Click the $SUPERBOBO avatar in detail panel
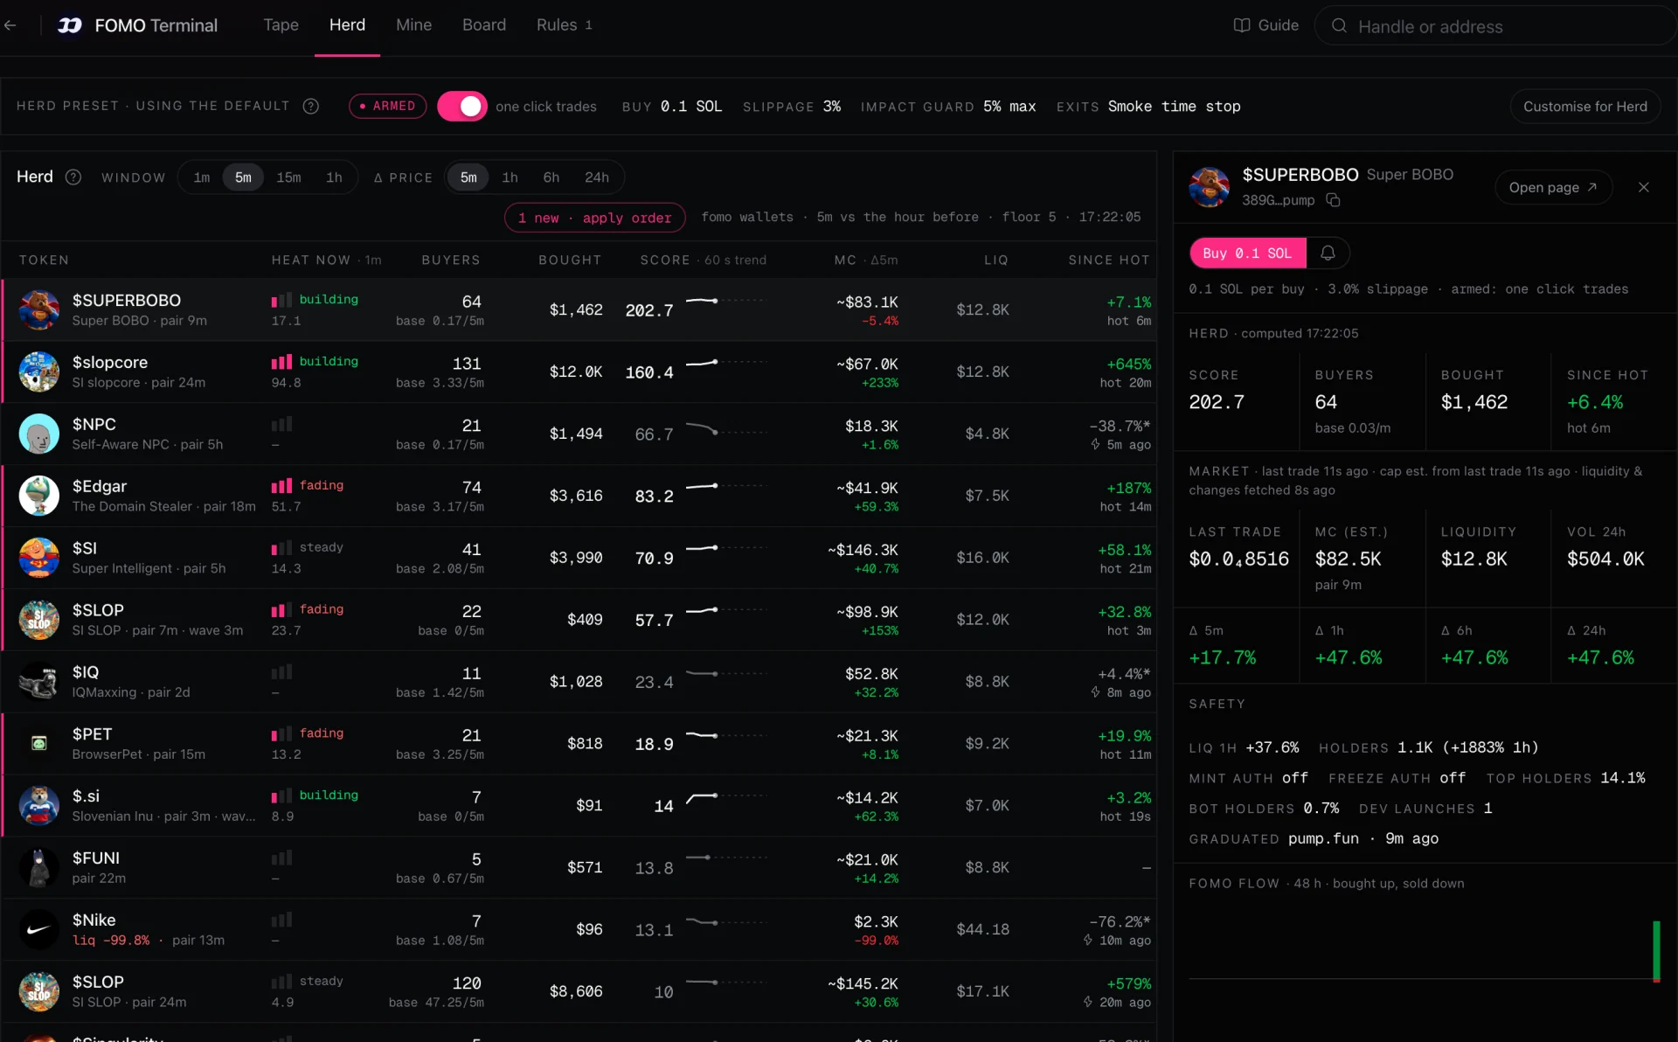The height and width of the screenshot is (1042, 1678). (x=1210, y=187)
